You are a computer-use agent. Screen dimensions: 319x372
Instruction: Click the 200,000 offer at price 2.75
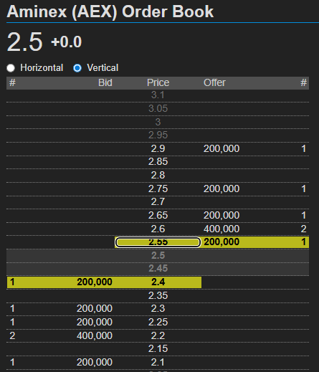(x=222, y=189)
